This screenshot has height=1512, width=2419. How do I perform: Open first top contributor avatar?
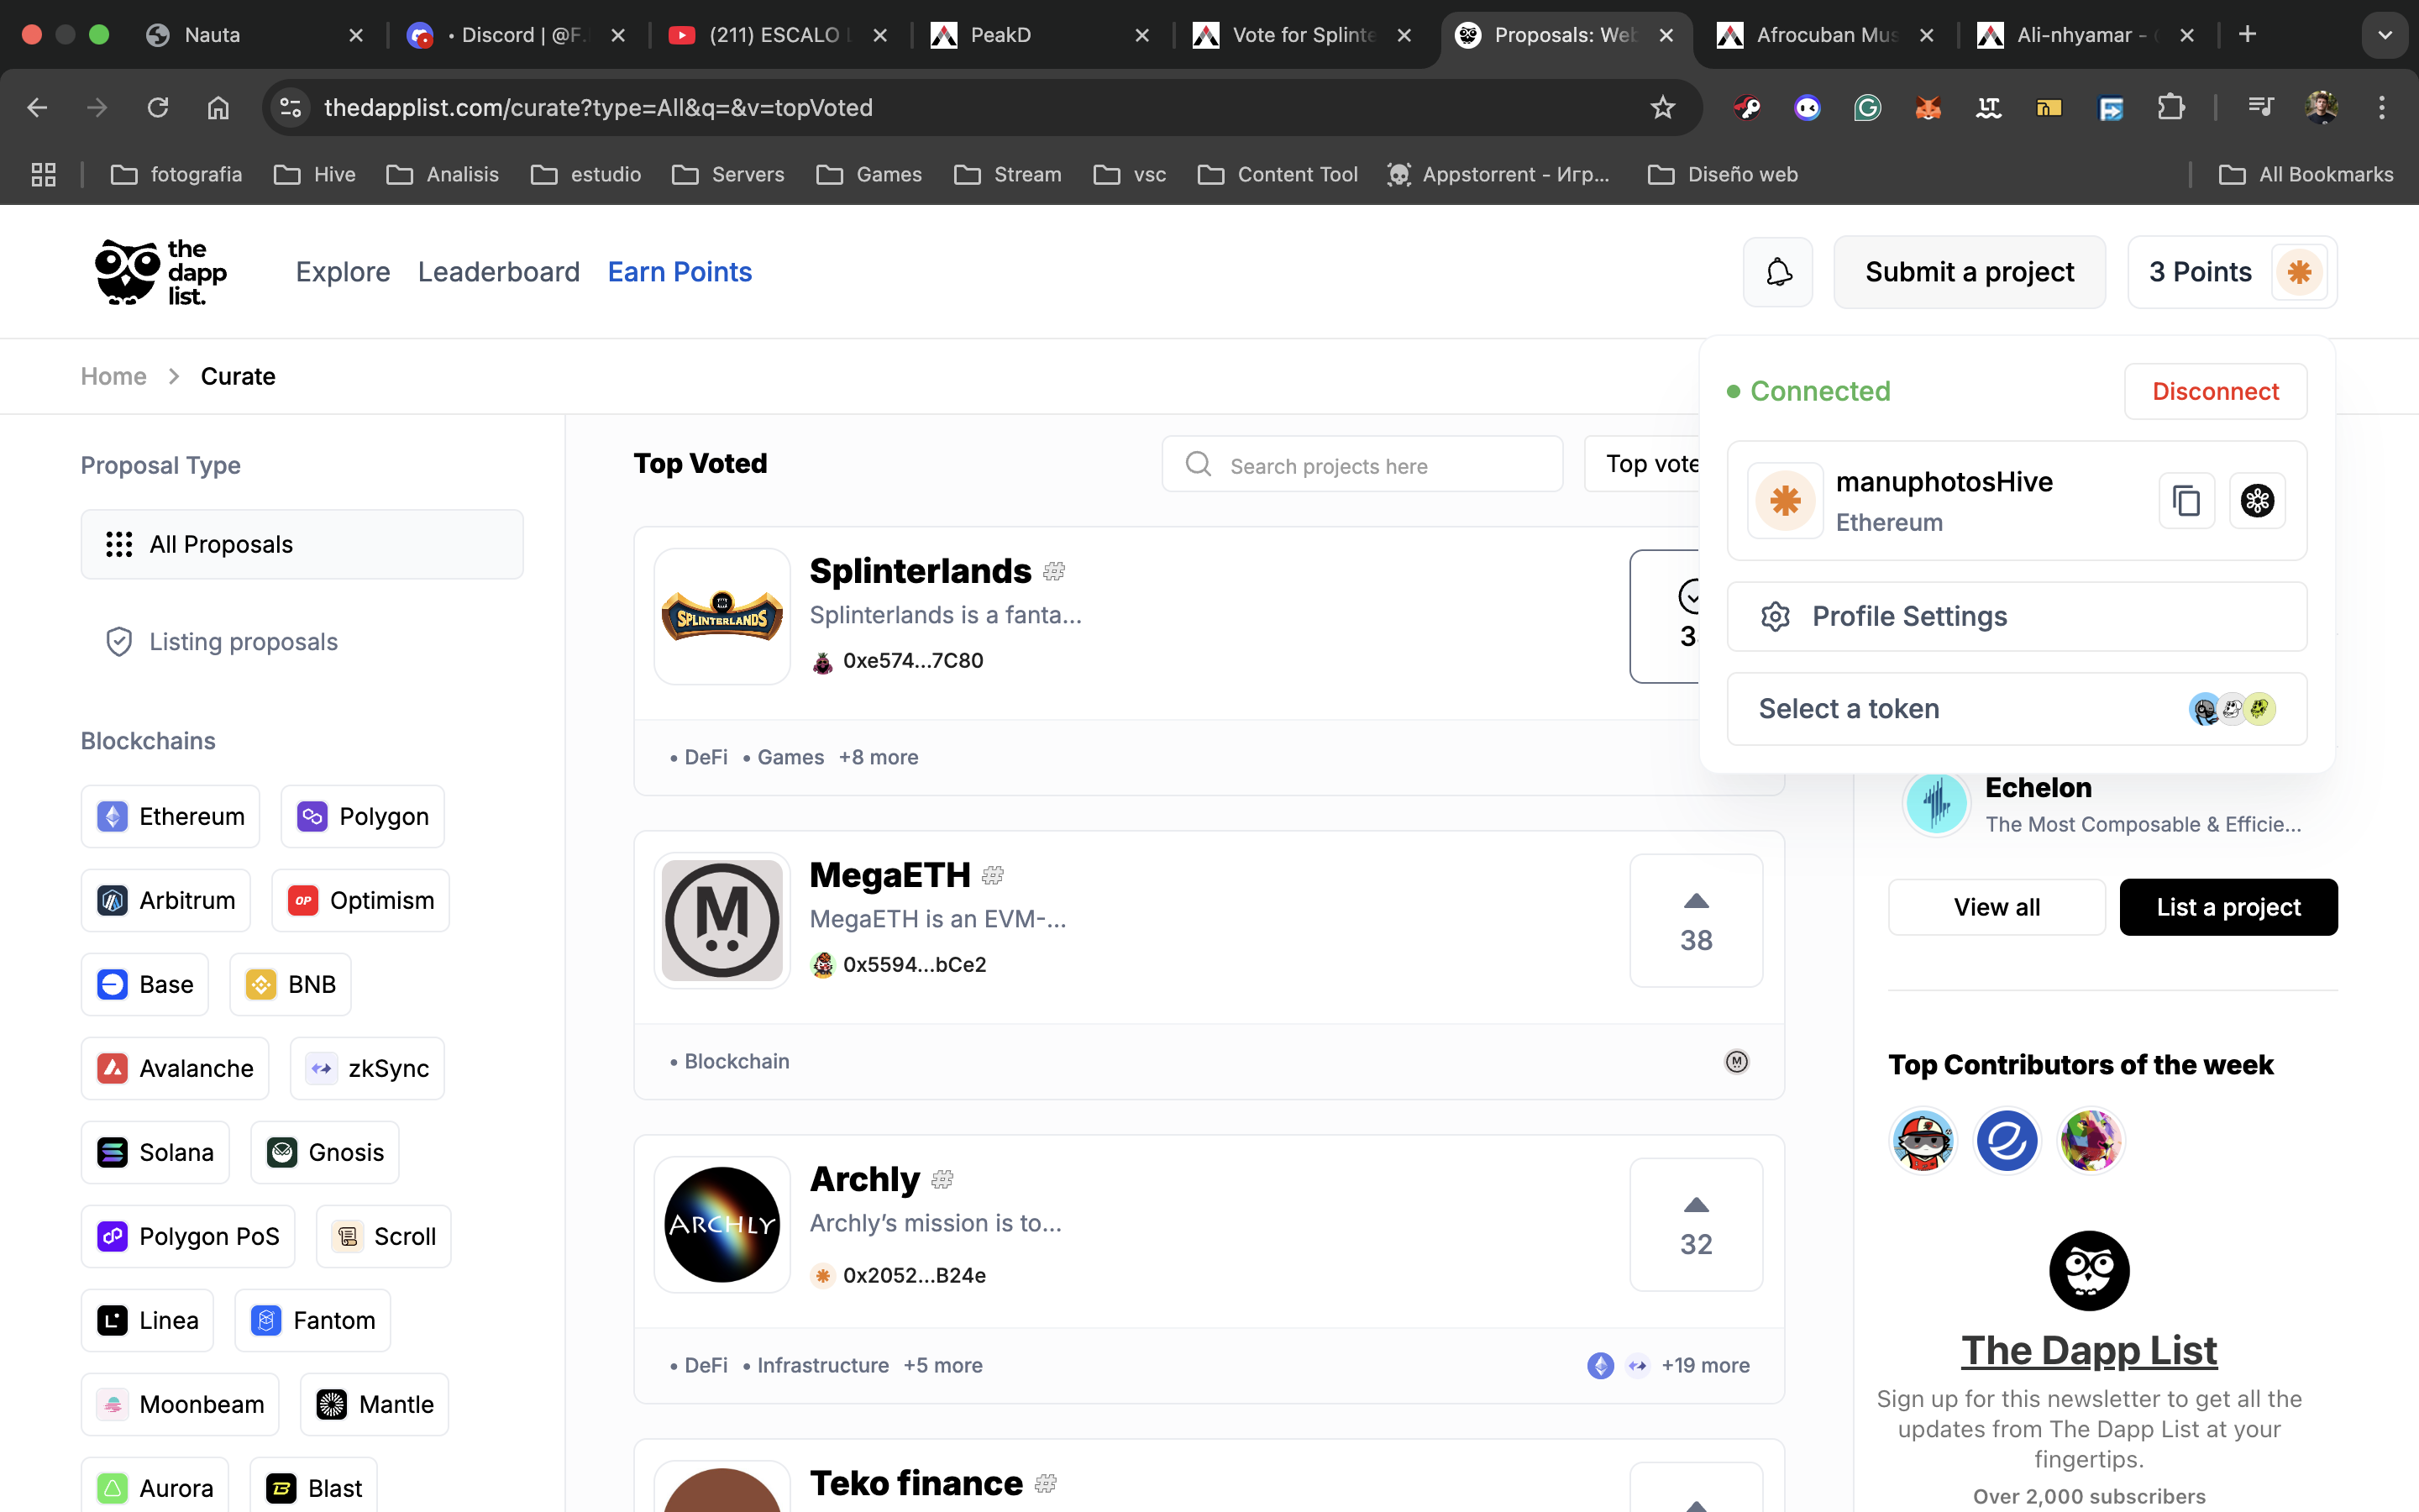coord(1923,1140)
